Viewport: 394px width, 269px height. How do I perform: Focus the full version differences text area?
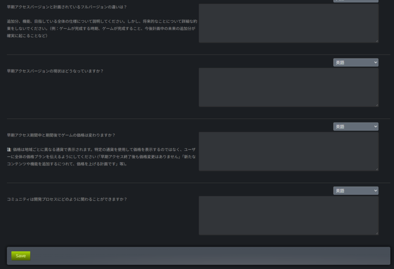[x=288, y=23]
